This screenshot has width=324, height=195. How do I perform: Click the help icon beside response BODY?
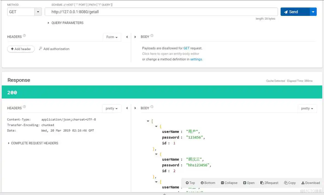pos(152,106)
